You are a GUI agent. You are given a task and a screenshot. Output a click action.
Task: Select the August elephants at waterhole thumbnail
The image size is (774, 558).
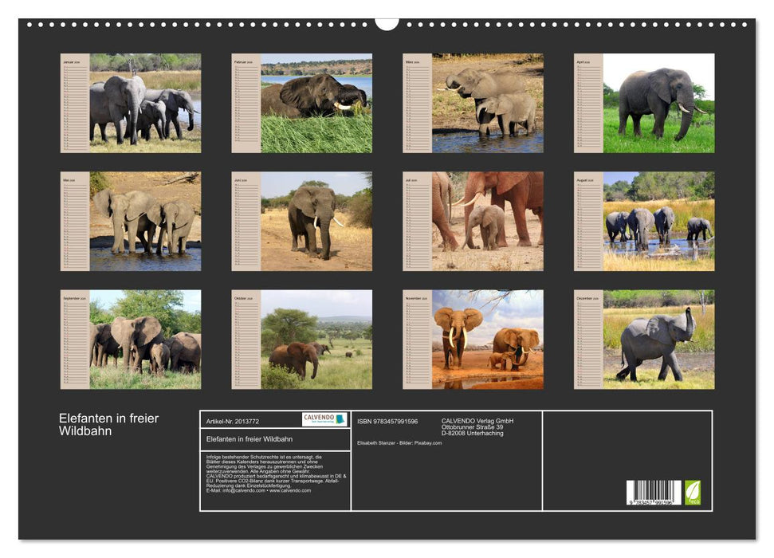tap(658, 221)
